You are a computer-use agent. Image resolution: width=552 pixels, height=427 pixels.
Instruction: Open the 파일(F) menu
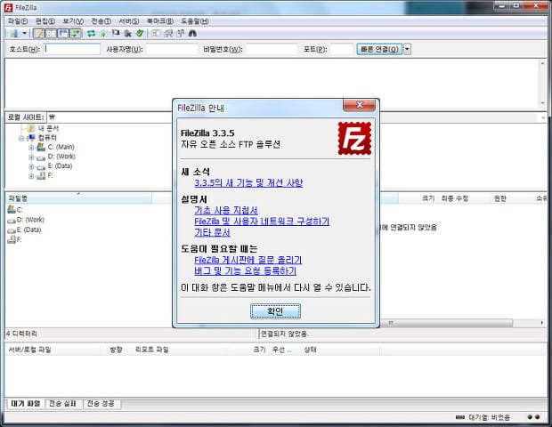(x=18, y=21)
